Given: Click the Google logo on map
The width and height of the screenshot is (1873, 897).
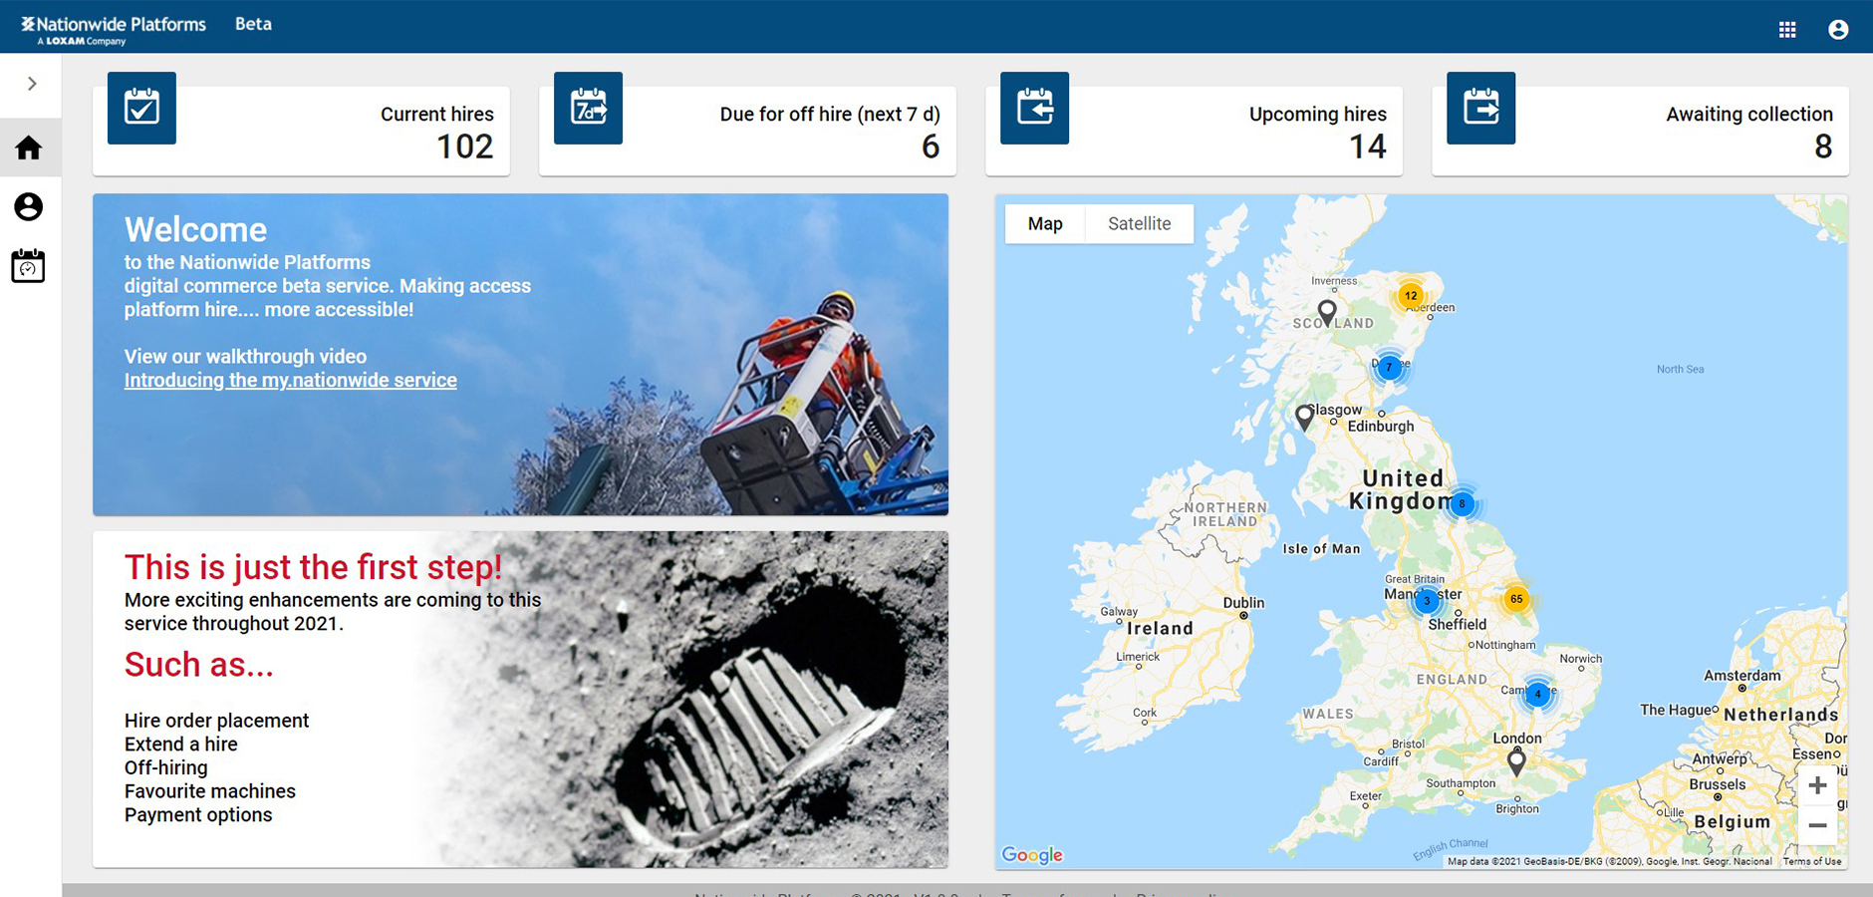Looking at the screenshot, I should 1032,854.
